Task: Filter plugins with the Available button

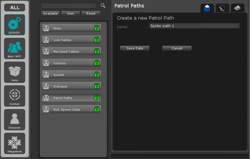Action: point(50,14)
